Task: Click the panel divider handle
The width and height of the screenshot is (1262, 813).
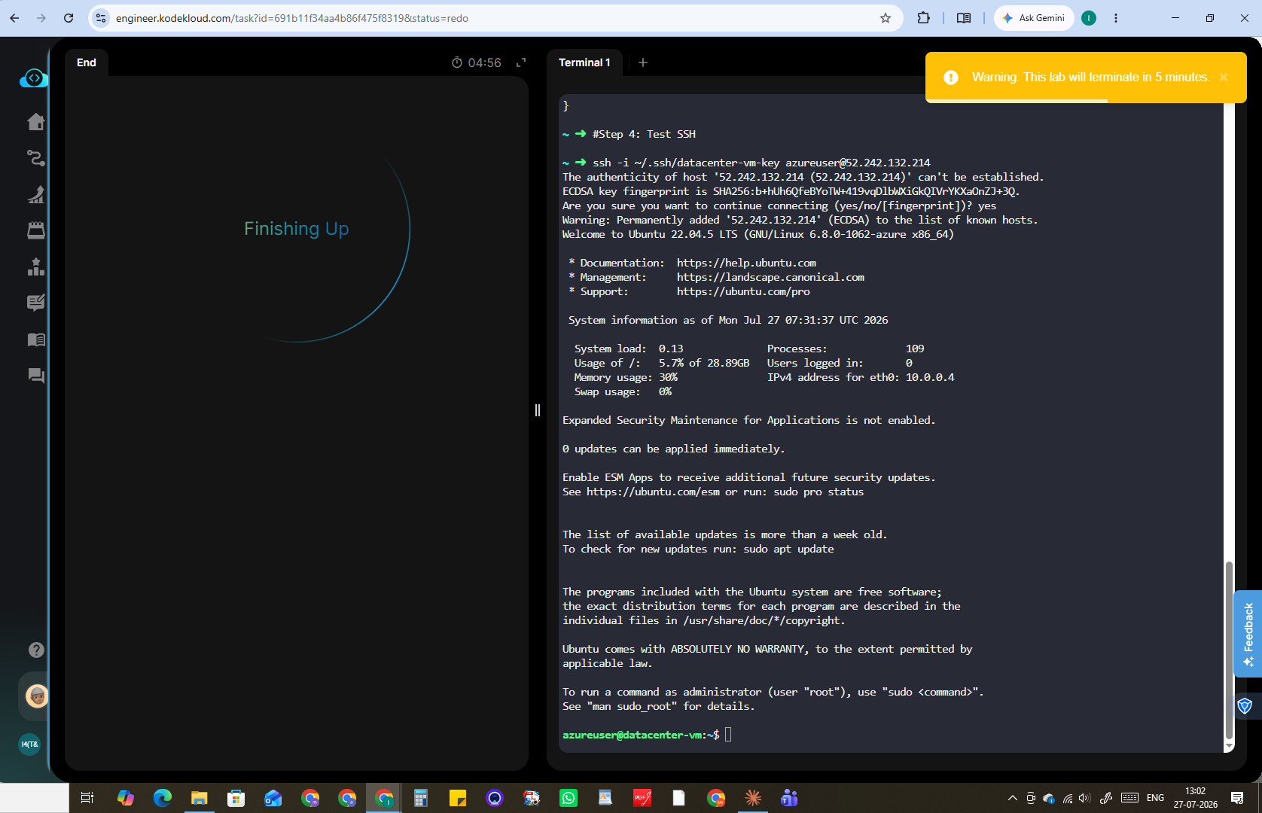Action: pos(537,410)
